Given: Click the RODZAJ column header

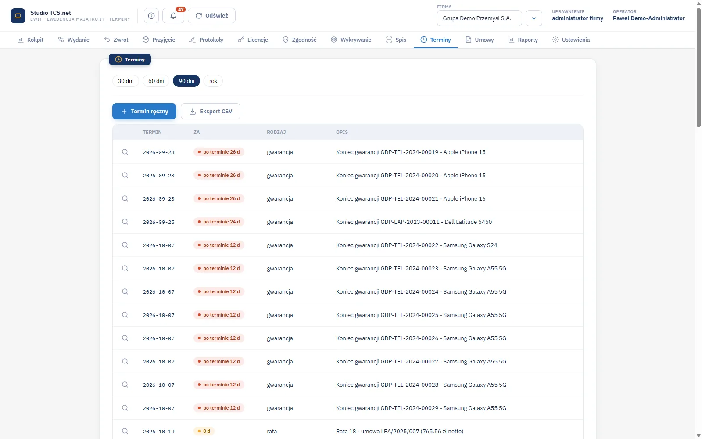Looking at the screenshot, I should [x=276, y=132].
